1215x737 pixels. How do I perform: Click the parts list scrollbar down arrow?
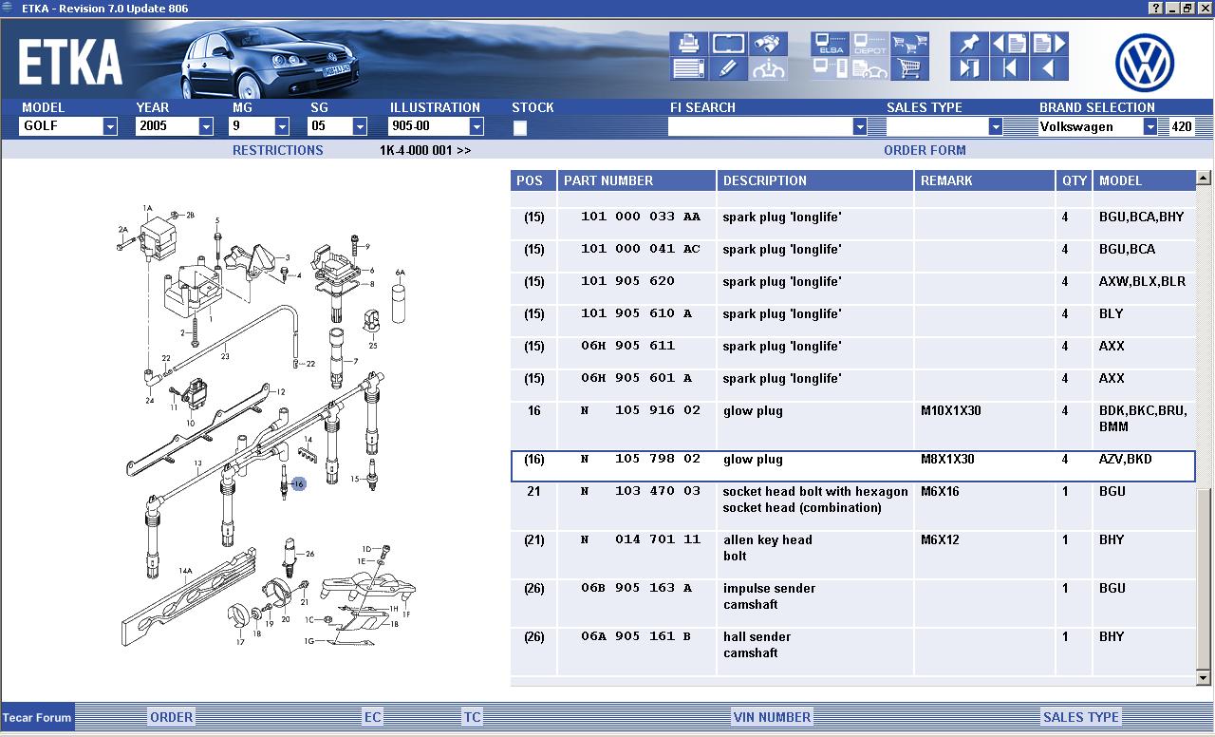1204,678
